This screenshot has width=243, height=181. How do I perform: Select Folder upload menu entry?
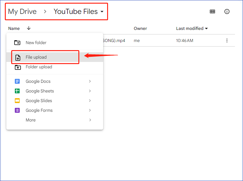tap(55, 67)
